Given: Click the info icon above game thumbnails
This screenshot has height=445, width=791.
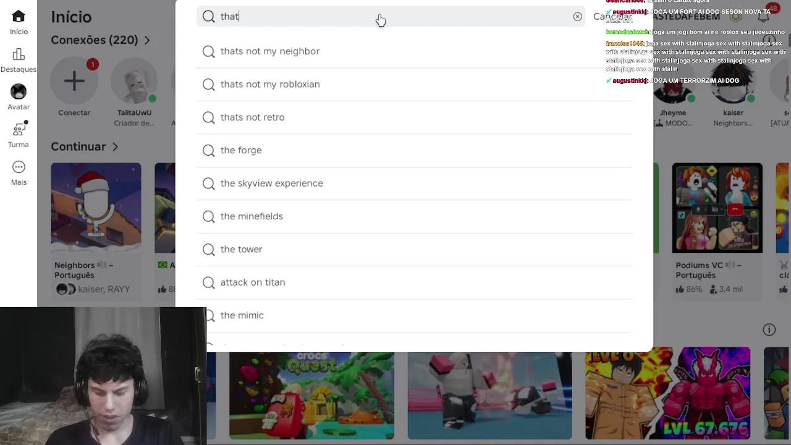Looking at the screenshot, I should click(x=769, y=329).
